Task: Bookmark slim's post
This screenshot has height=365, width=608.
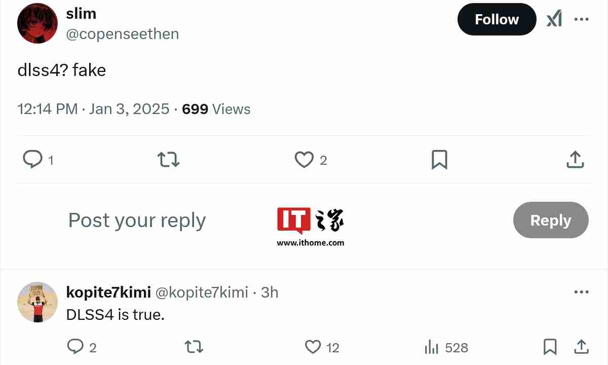Action: tap(439, 160)
